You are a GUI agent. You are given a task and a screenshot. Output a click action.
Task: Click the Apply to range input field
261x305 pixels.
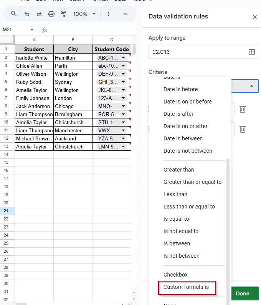[203, 52]
